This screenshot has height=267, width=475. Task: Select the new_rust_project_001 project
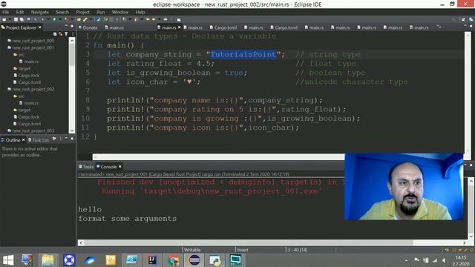click(33, 47)
